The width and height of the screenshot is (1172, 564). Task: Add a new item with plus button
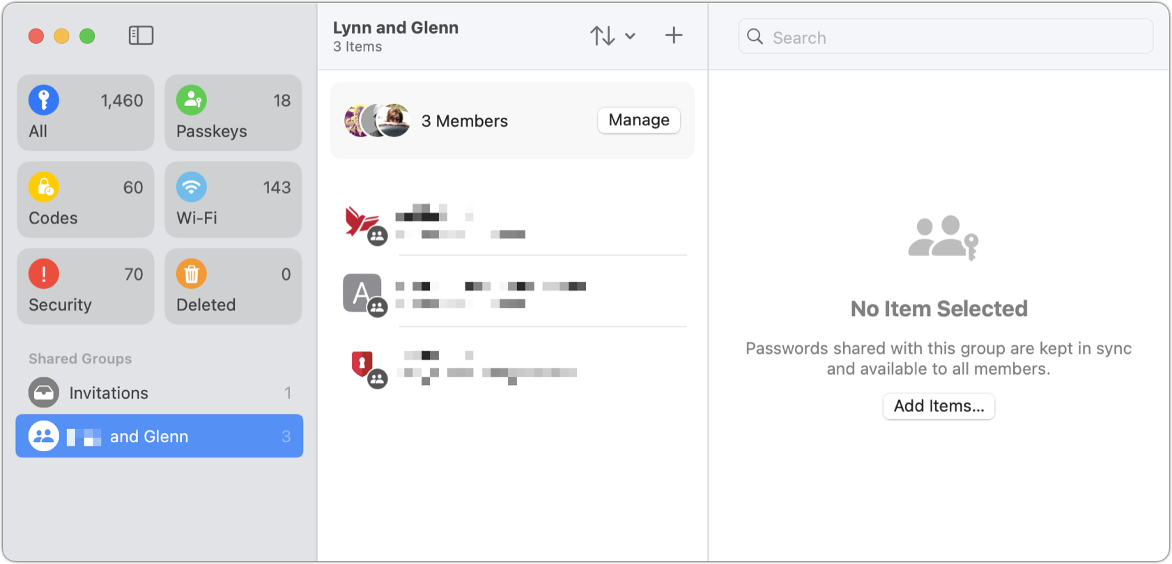coord(674,36)
